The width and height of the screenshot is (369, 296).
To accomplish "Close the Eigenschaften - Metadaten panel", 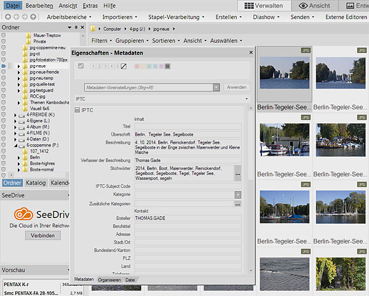I will tap(250, 53).
